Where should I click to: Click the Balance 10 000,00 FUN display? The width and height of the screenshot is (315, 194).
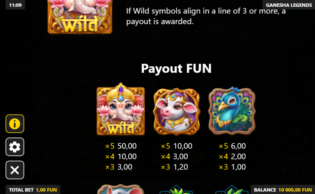(x=283, y=190)
